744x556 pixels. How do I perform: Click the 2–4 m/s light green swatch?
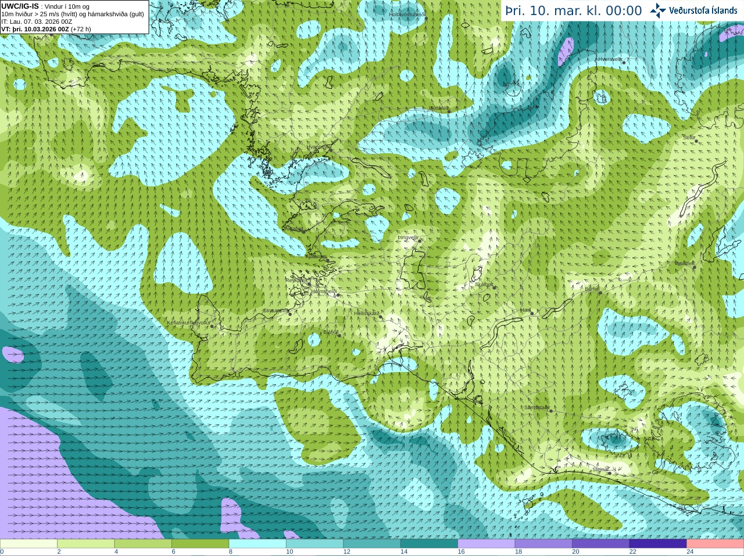(x=85, y=544)
